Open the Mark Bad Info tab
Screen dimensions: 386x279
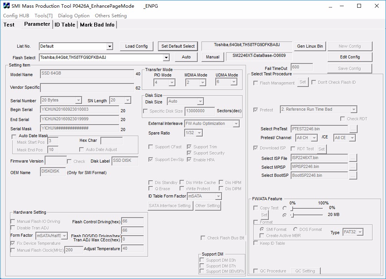(x=97, y=25)
